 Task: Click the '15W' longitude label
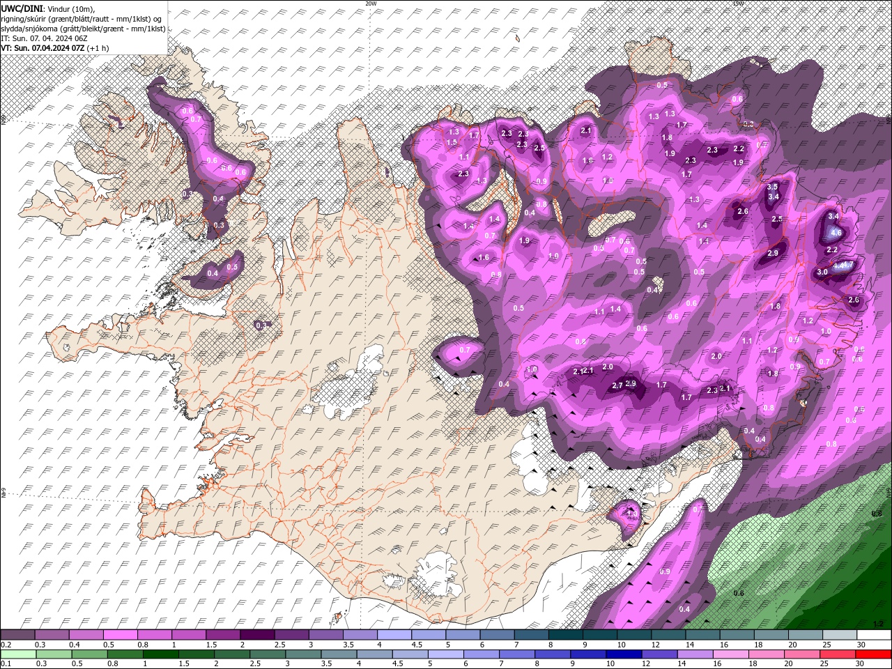pos(738,3)
